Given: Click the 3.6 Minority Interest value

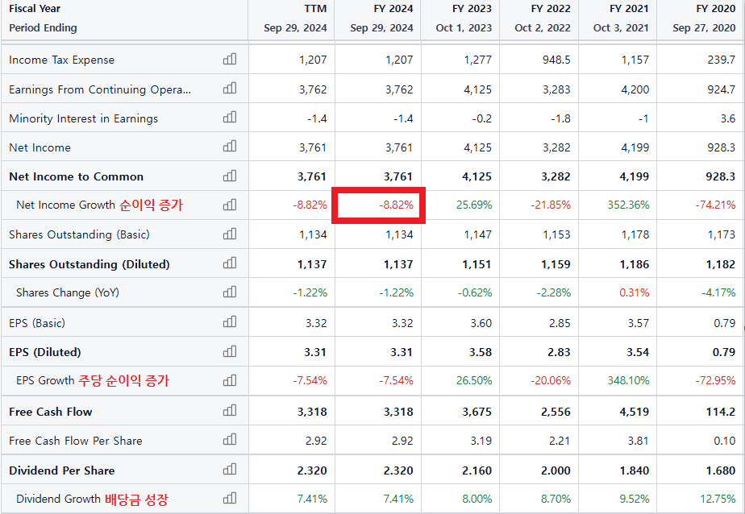Looking at the screenshot, I should pyautogui.click(x=728, y=118).
